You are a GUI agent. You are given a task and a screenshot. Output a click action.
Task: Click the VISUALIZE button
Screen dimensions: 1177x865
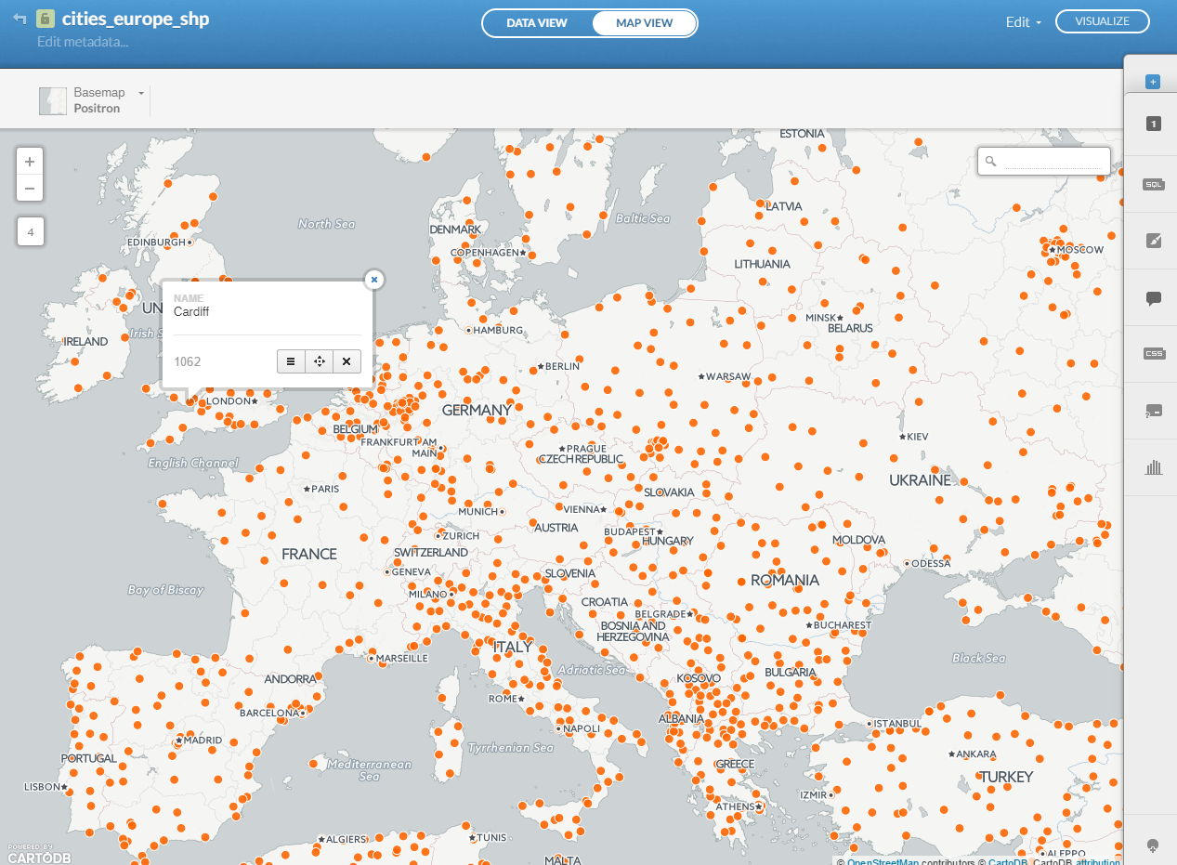pyautogui.click(x=1102, y=21)
